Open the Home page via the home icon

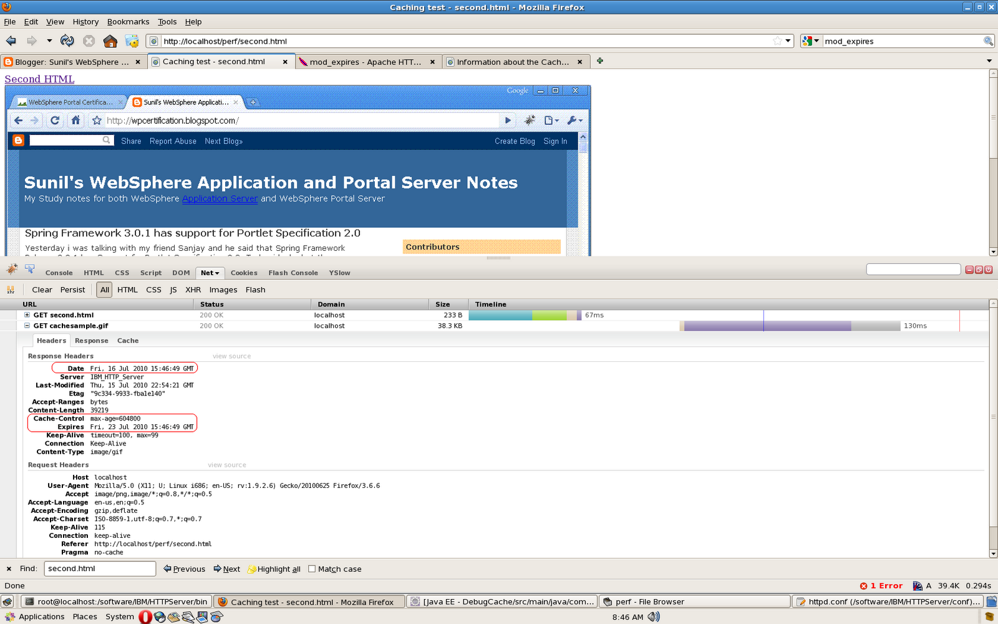click(110, 41)
